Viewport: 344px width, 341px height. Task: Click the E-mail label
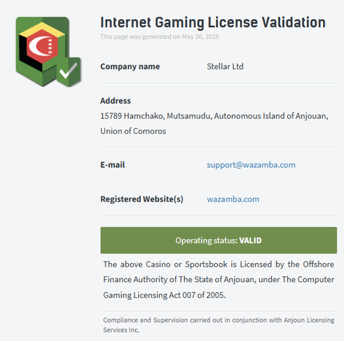point(113,165)
